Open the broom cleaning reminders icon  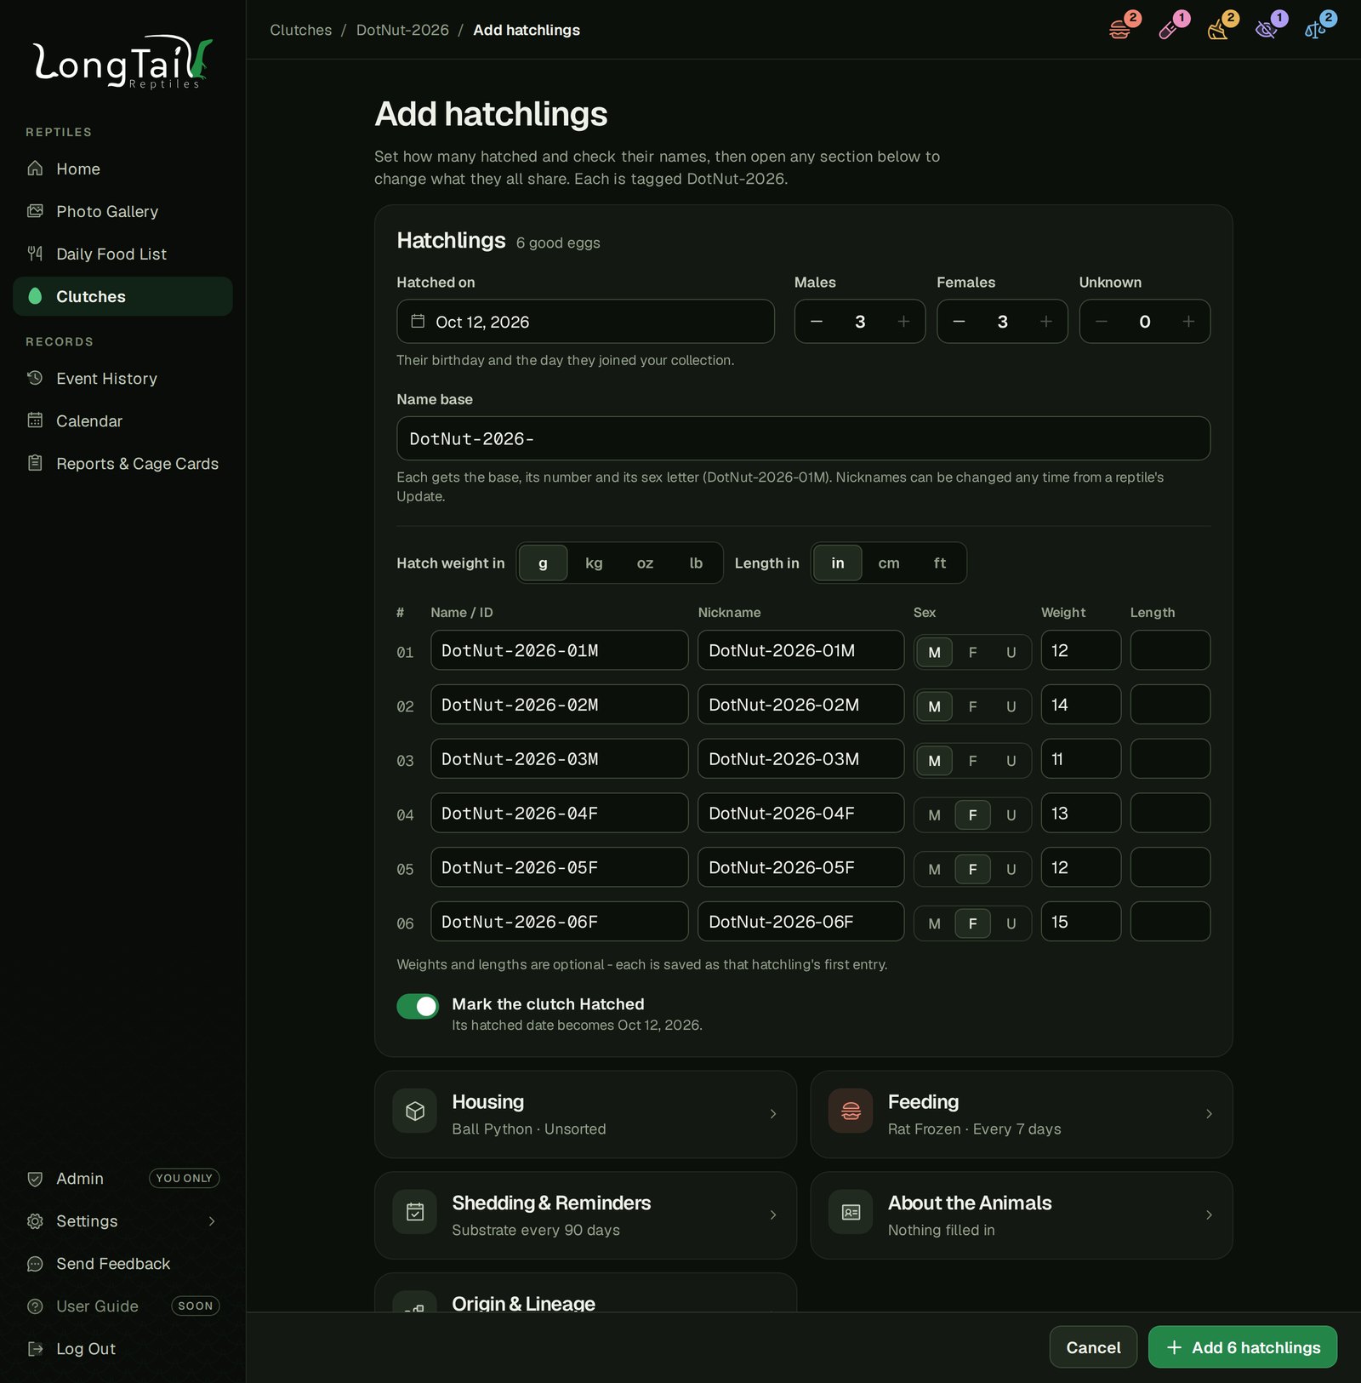(x=1219, y=30)
